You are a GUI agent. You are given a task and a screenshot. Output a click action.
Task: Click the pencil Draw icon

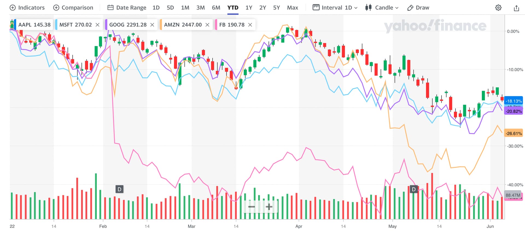410,8
